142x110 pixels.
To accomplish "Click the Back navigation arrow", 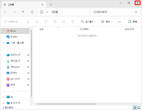I will (x=5, y=12).
